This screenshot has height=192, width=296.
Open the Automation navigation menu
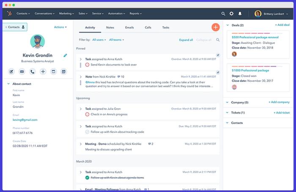point(116,14)
